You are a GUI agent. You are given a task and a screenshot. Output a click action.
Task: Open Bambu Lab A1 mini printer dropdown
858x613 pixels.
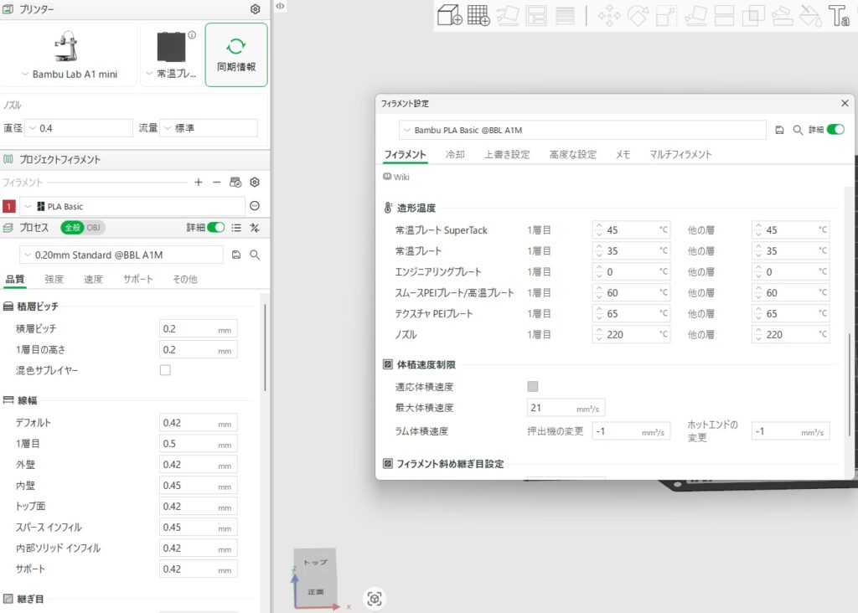tap(69, 54)
